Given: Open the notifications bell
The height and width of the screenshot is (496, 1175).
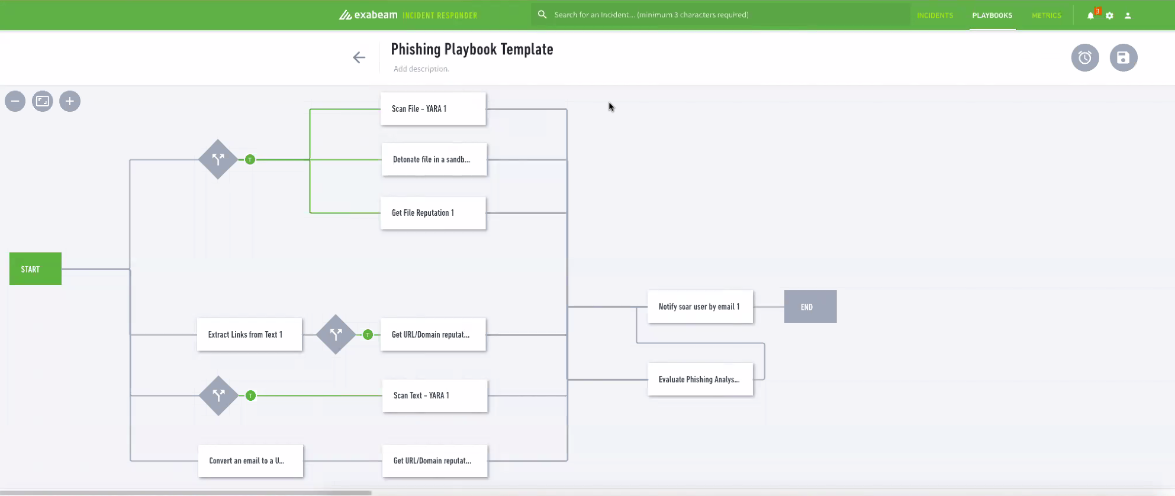Looking at the screenshot, I should coord(1090,15).
